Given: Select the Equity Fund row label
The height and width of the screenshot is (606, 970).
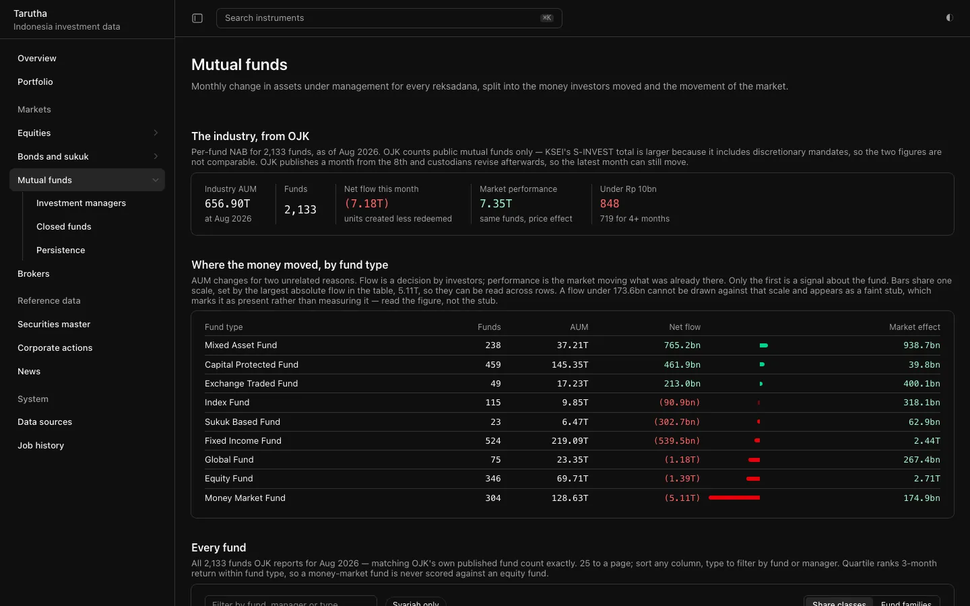Looking at the screenshot, I should tap(229, 479).
